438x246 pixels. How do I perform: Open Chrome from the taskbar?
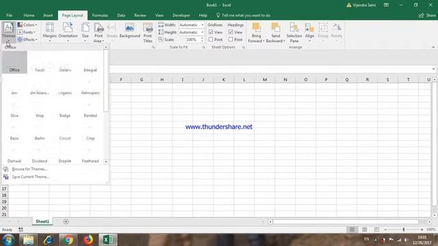(x=68, y=240)
